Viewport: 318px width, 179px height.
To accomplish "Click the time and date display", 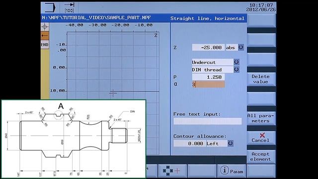I will pos(261,7).
